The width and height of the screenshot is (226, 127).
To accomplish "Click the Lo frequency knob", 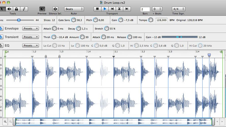I will pos(78,46).
